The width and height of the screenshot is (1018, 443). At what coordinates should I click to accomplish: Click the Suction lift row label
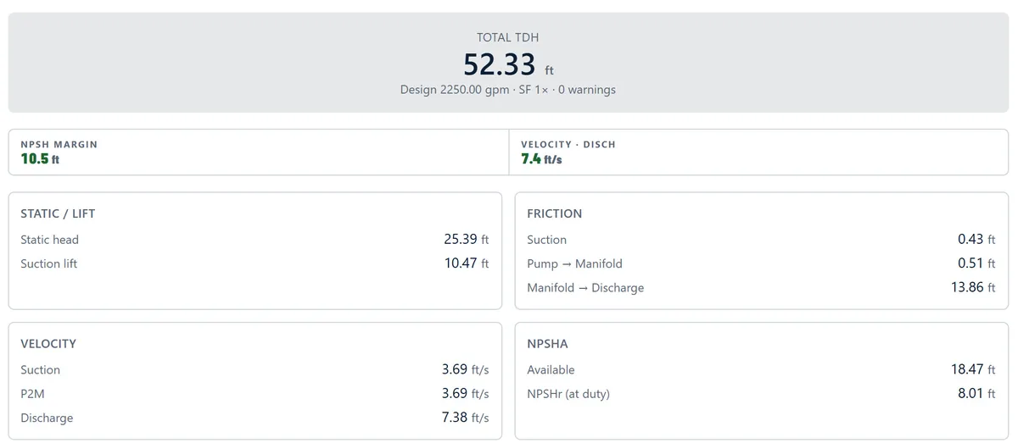click(x=48, y=263)
